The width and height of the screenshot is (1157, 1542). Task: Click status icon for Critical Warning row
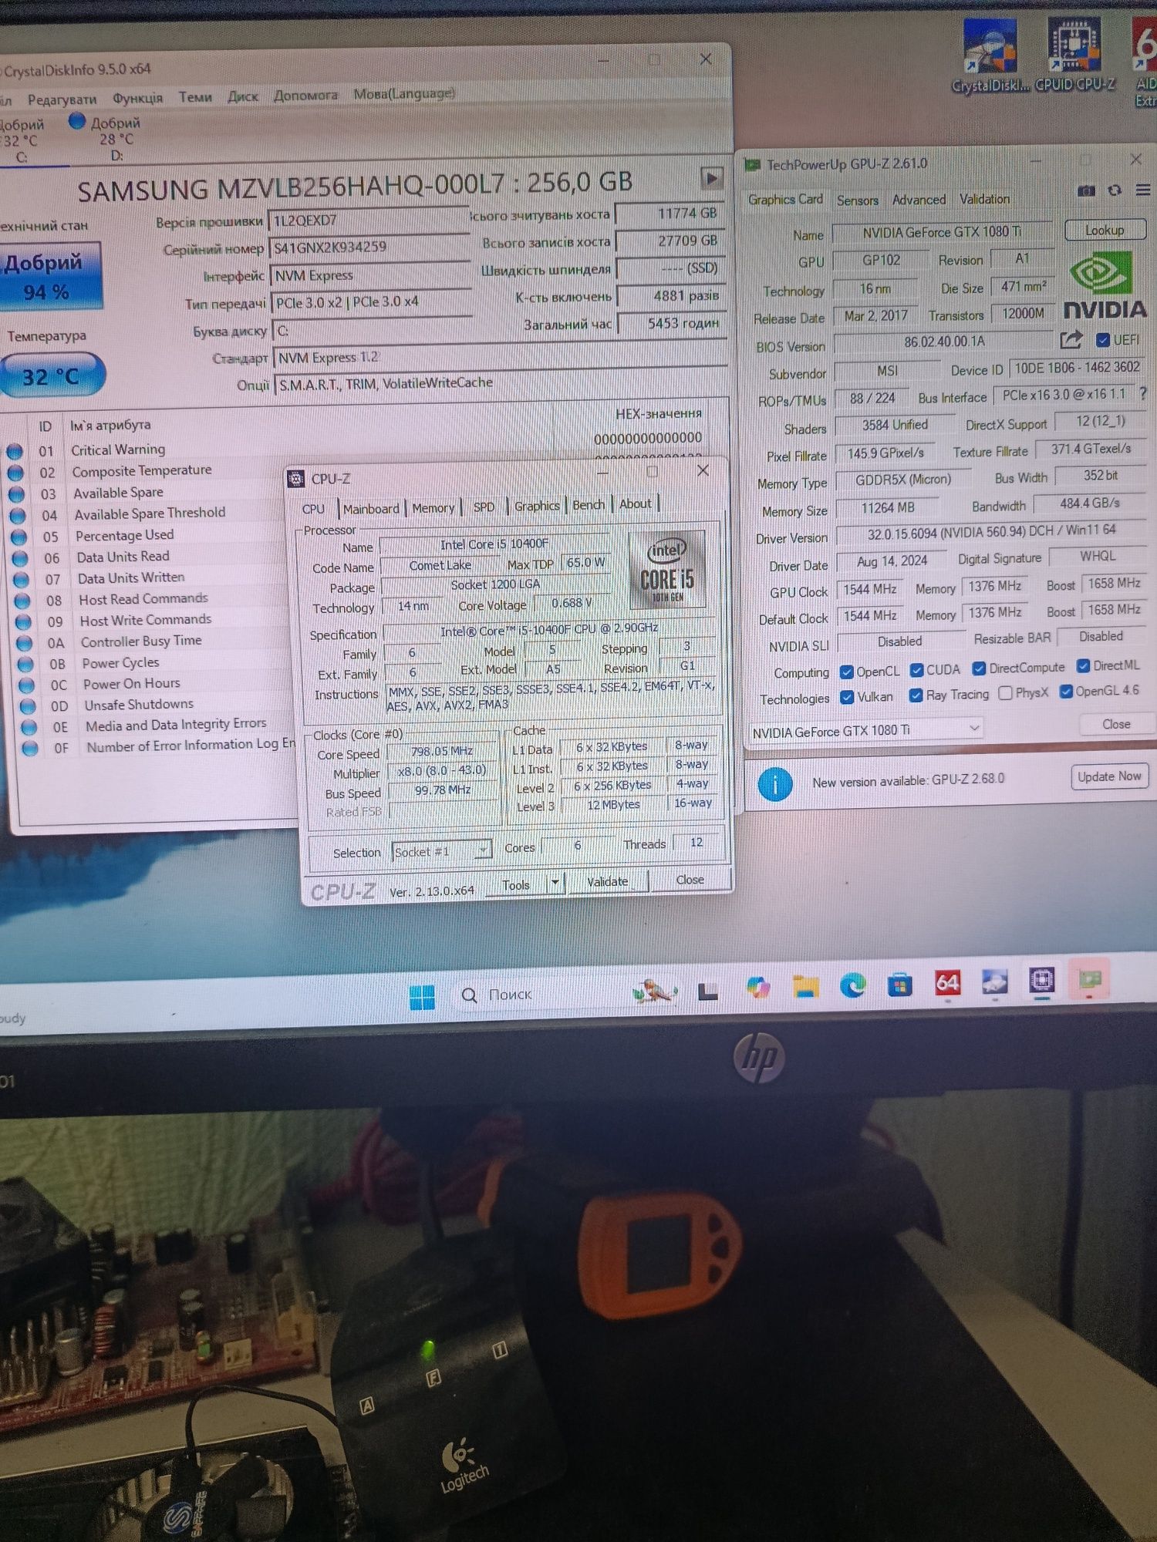(x=14, y=451)
